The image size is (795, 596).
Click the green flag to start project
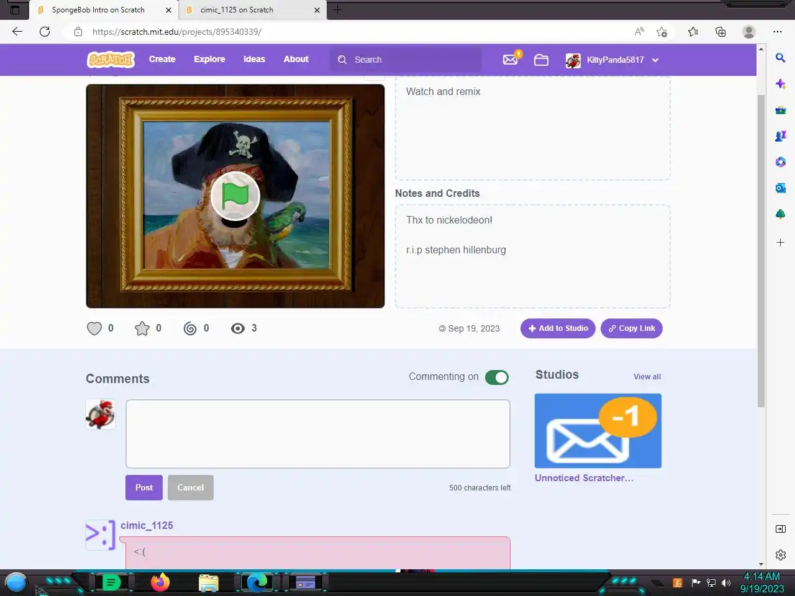tap(235, 196)
